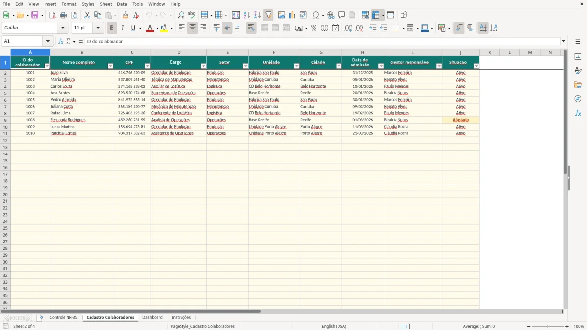This screenshot has width=587, height=330.
Task: Run spelling check
Action: [x=192, y=15]
